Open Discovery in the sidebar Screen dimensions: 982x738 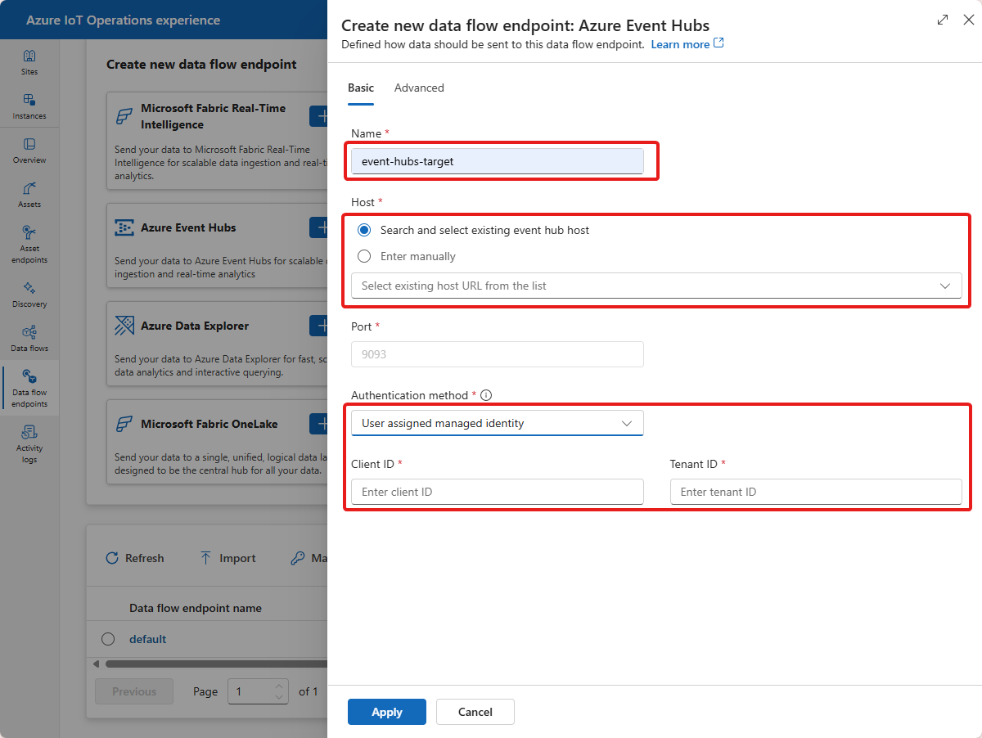pyautogui.click(x=29, y=295)
